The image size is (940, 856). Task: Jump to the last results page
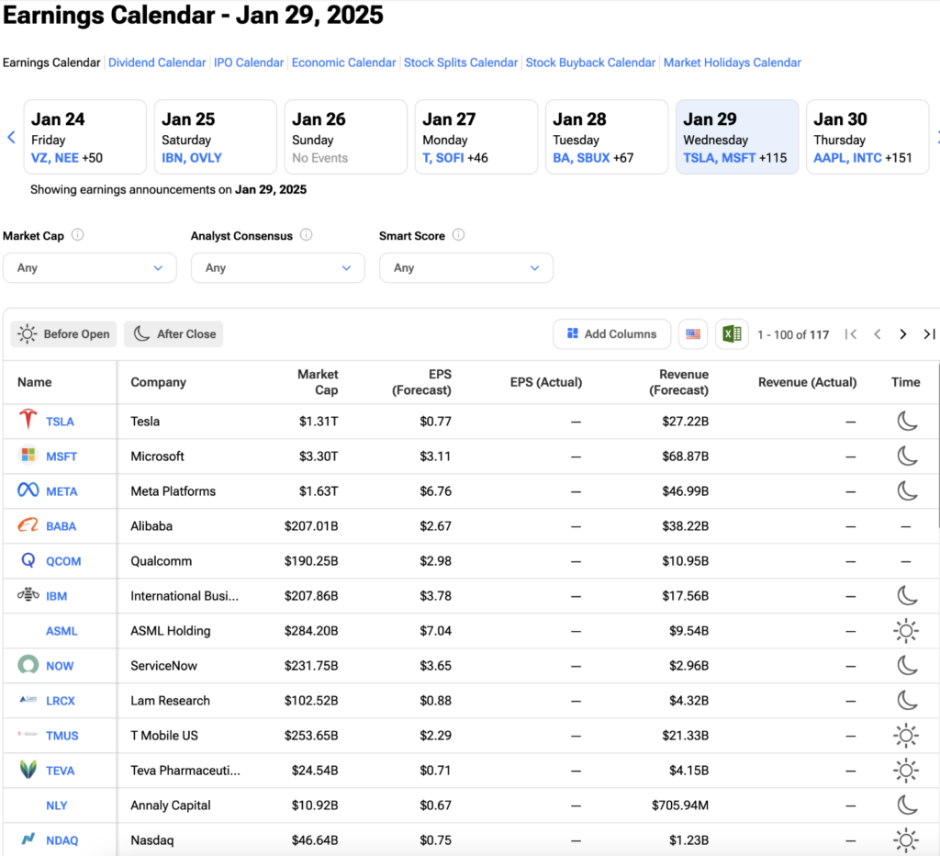929,334
